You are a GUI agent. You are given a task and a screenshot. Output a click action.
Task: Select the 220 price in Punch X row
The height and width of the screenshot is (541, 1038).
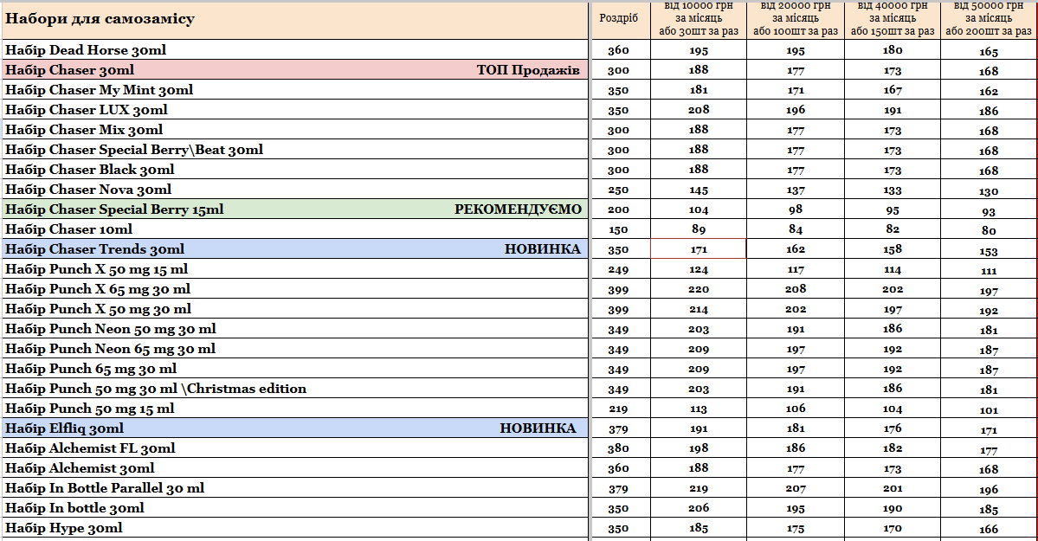[699, 290]
